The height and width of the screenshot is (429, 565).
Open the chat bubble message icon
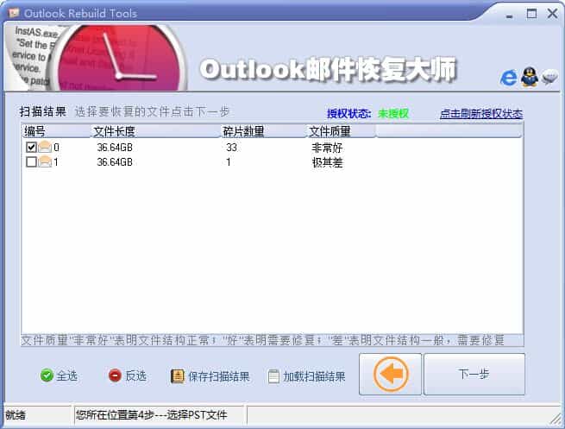click(549, 77)
